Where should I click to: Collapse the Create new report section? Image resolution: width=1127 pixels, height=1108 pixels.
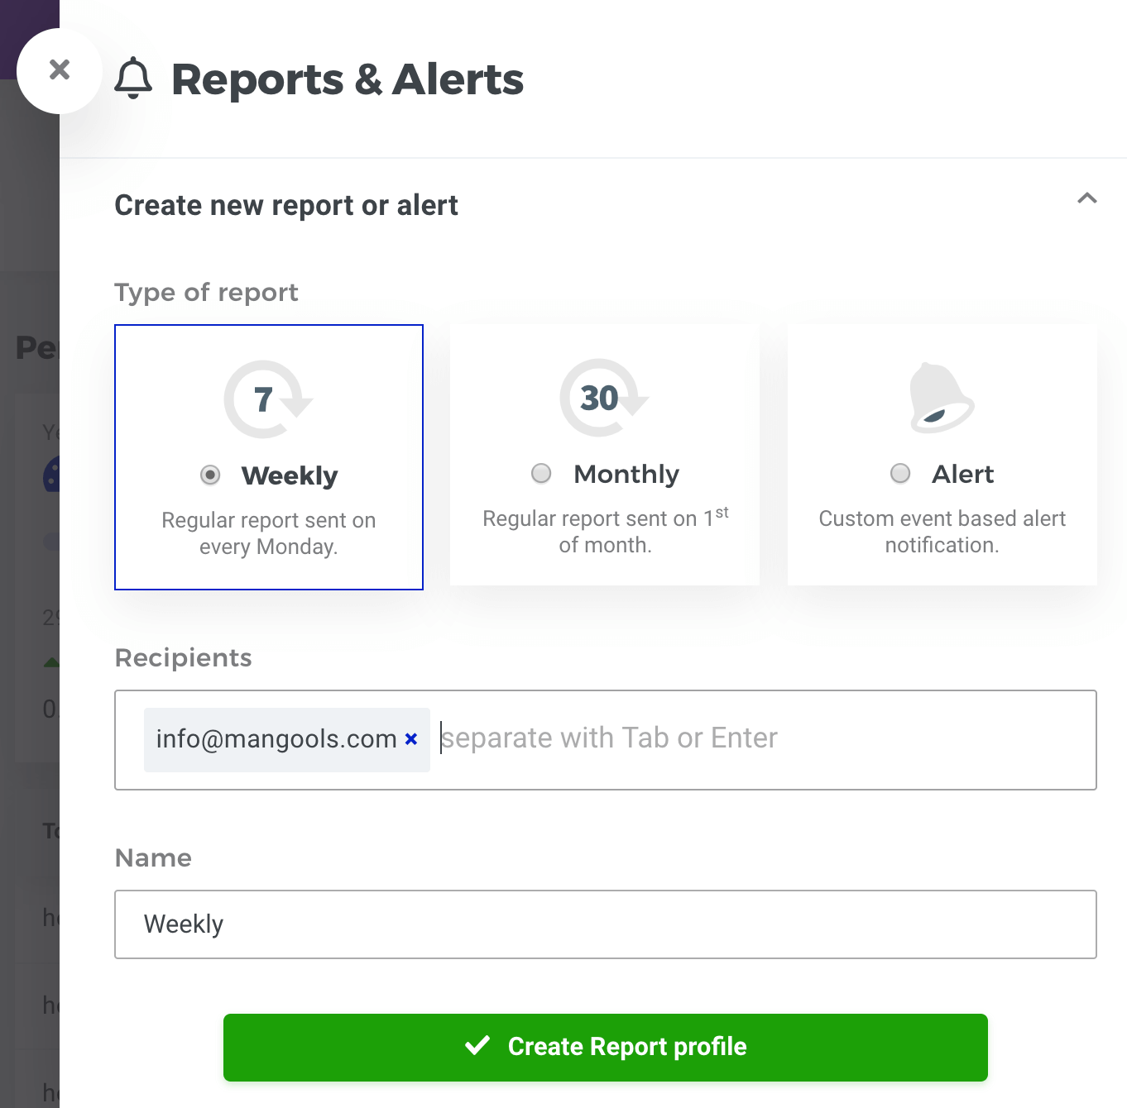[x=1086, y=198]
